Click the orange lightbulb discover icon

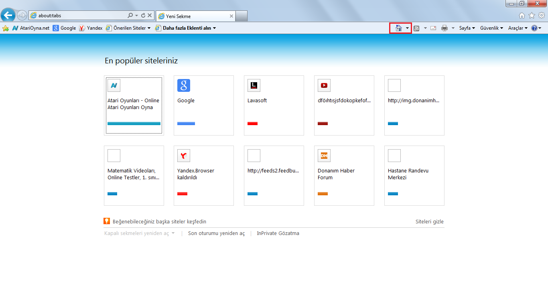point(107,221)
